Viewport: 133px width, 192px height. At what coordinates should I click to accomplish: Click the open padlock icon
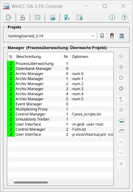coord(23,17)
